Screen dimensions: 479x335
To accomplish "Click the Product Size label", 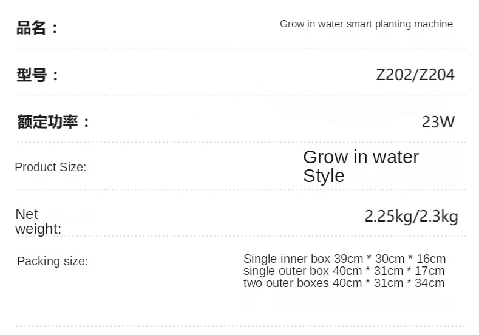I will [50, 167].
